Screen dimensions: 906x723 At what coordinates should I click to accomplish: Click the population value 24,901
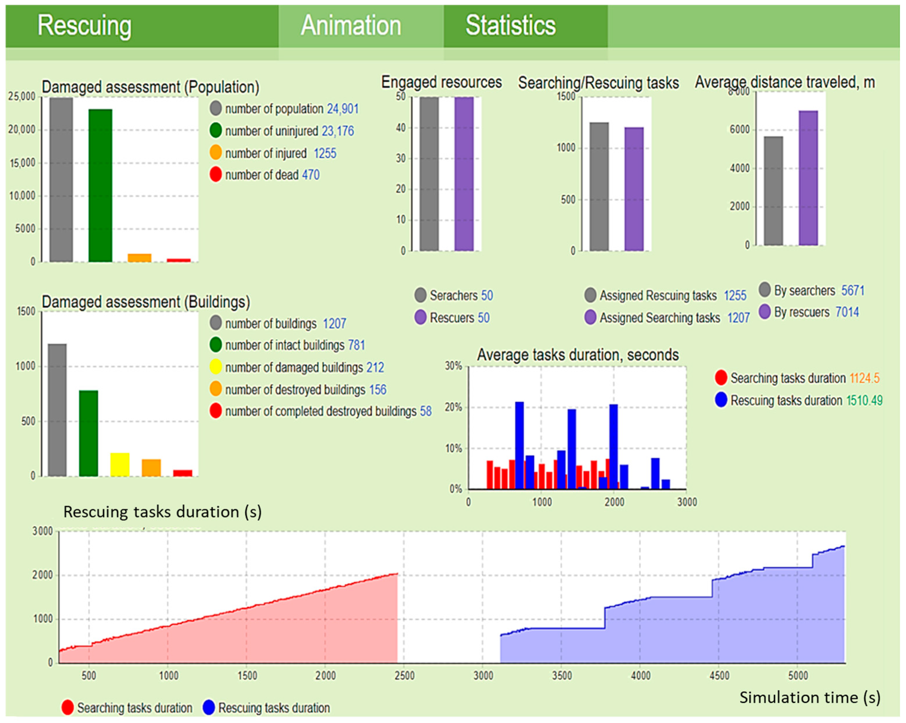(x=343, y=108)
